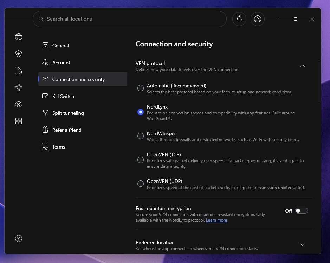Click the Off label beside encryption toggle
The height and width of the screenshot is (263, 330).
tap(289, 211)
